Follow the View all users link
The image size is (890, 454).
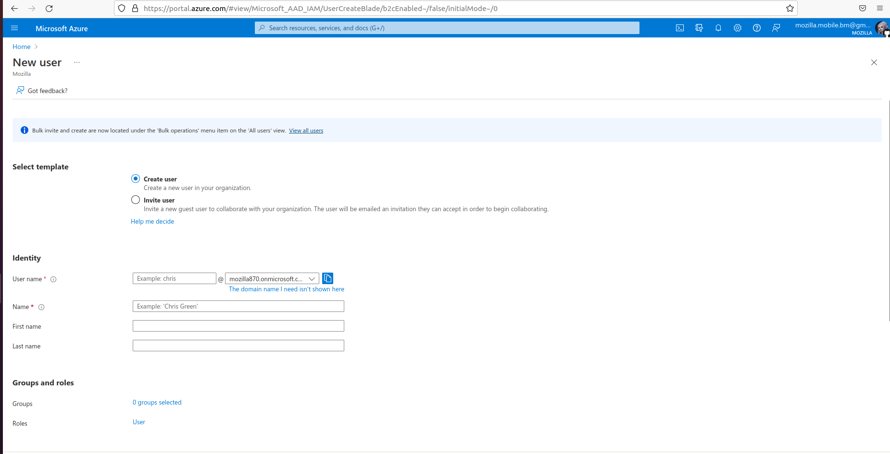pyautogui.click(x=306, y=130)
